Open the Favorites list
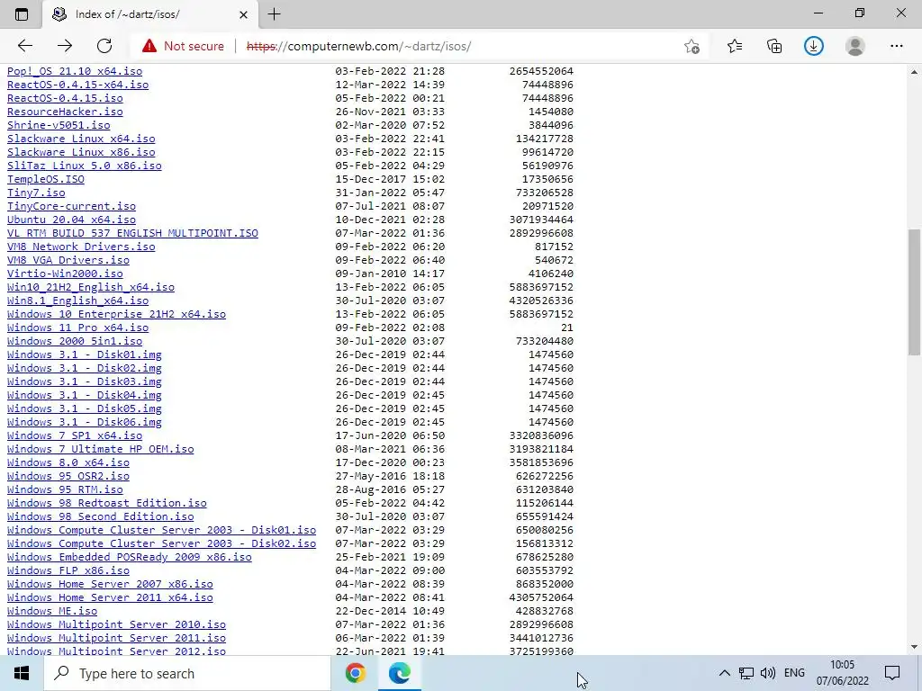This screenshot has width=922, height=691. pyautogui.click(x=735, y=46)
